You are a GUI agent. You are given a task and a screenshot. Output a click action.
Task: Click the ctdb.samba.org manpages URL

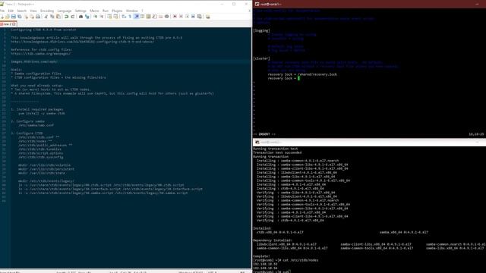[40, 53]
